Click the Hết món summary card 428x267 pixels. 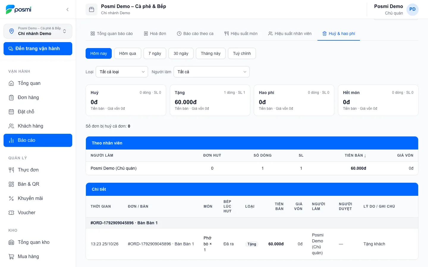(378, 100)
